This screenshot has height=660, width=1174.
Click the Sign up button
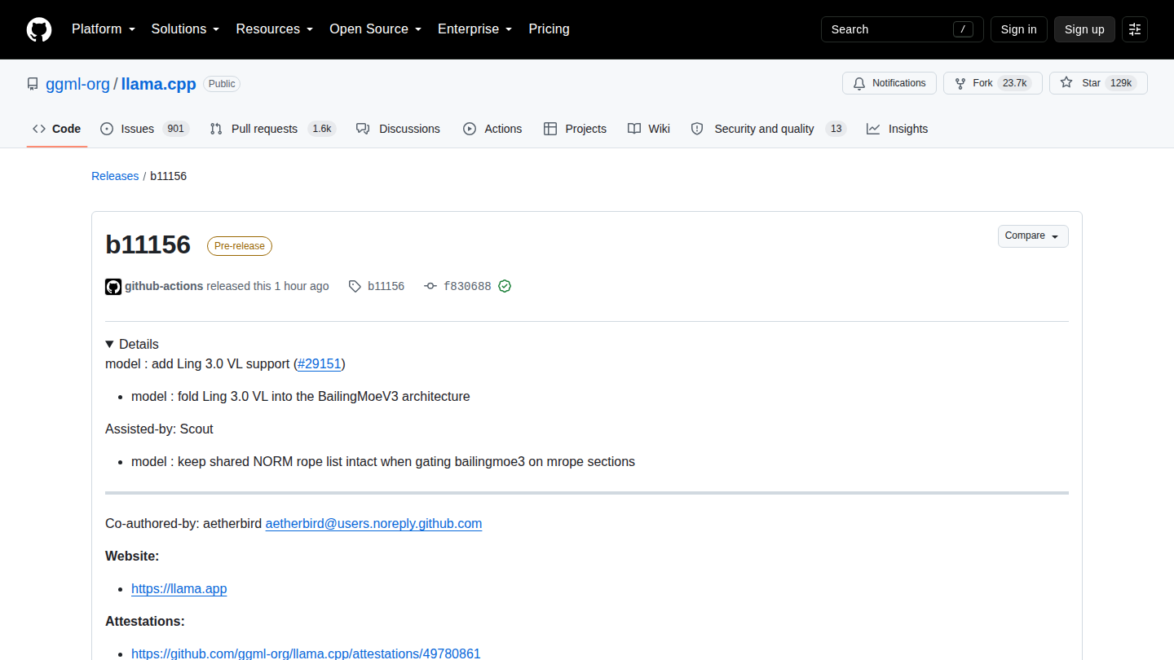tap(1084, 29)
